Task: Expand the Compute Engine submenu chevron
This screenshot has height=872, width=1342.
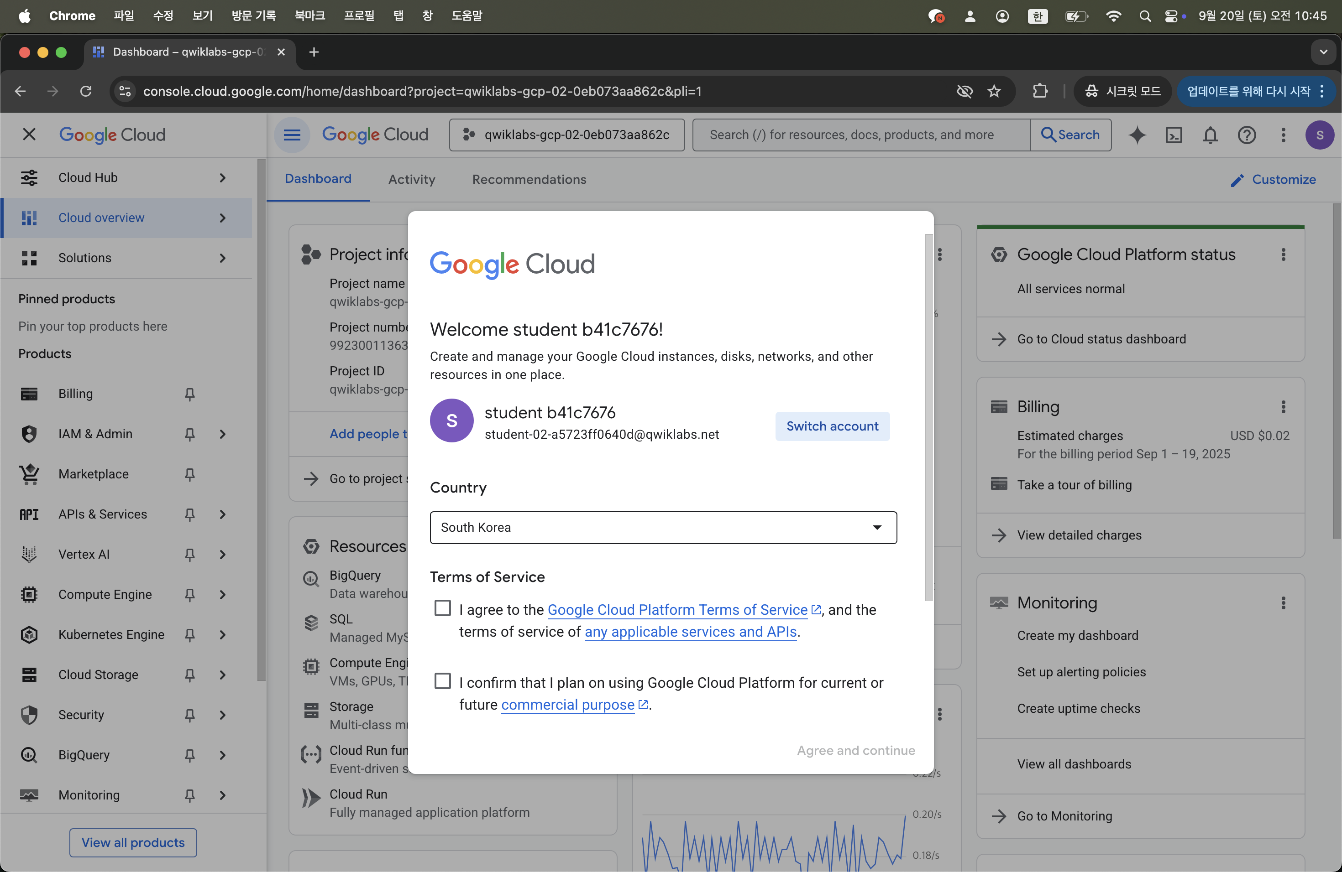Action: 223,595
